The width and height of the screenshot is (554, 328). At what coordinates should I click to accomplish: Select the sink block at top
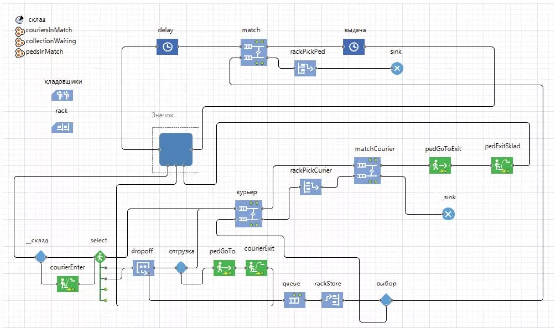[x=397, y=68]
